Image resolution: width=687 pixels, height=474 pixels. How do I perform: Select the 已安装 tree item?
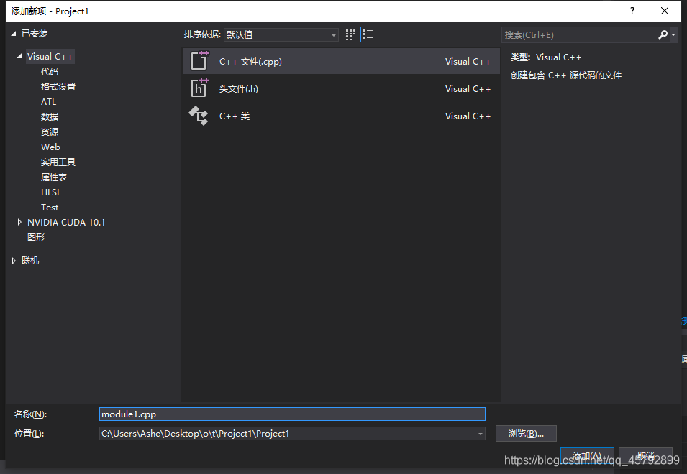(x=35, y=34)
